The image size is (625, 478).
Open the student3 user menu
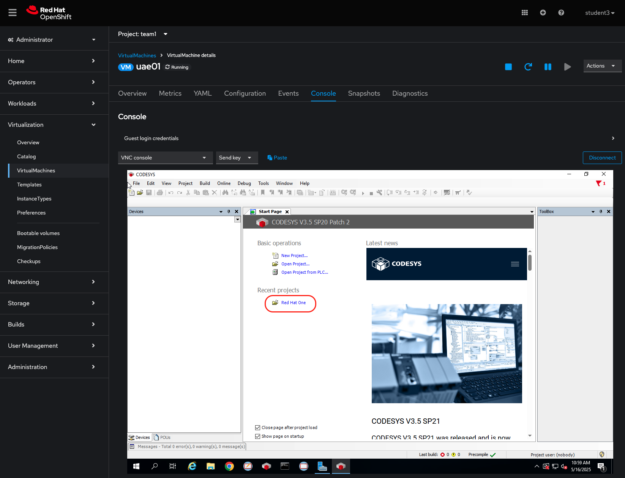tap(600, 13)
